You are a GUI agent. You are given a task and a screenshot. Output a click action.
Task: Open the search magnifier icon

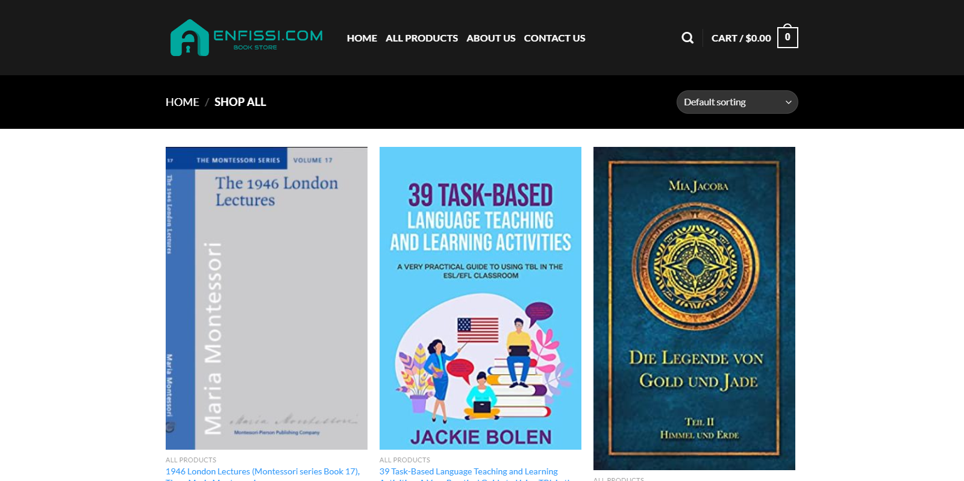point(687,38)
